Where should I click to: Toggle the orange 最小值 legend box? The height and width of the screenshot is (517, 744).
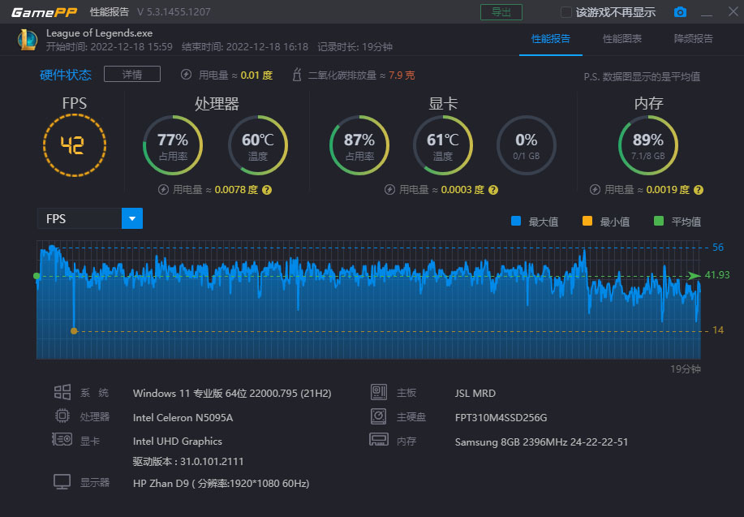pos(587,222)
